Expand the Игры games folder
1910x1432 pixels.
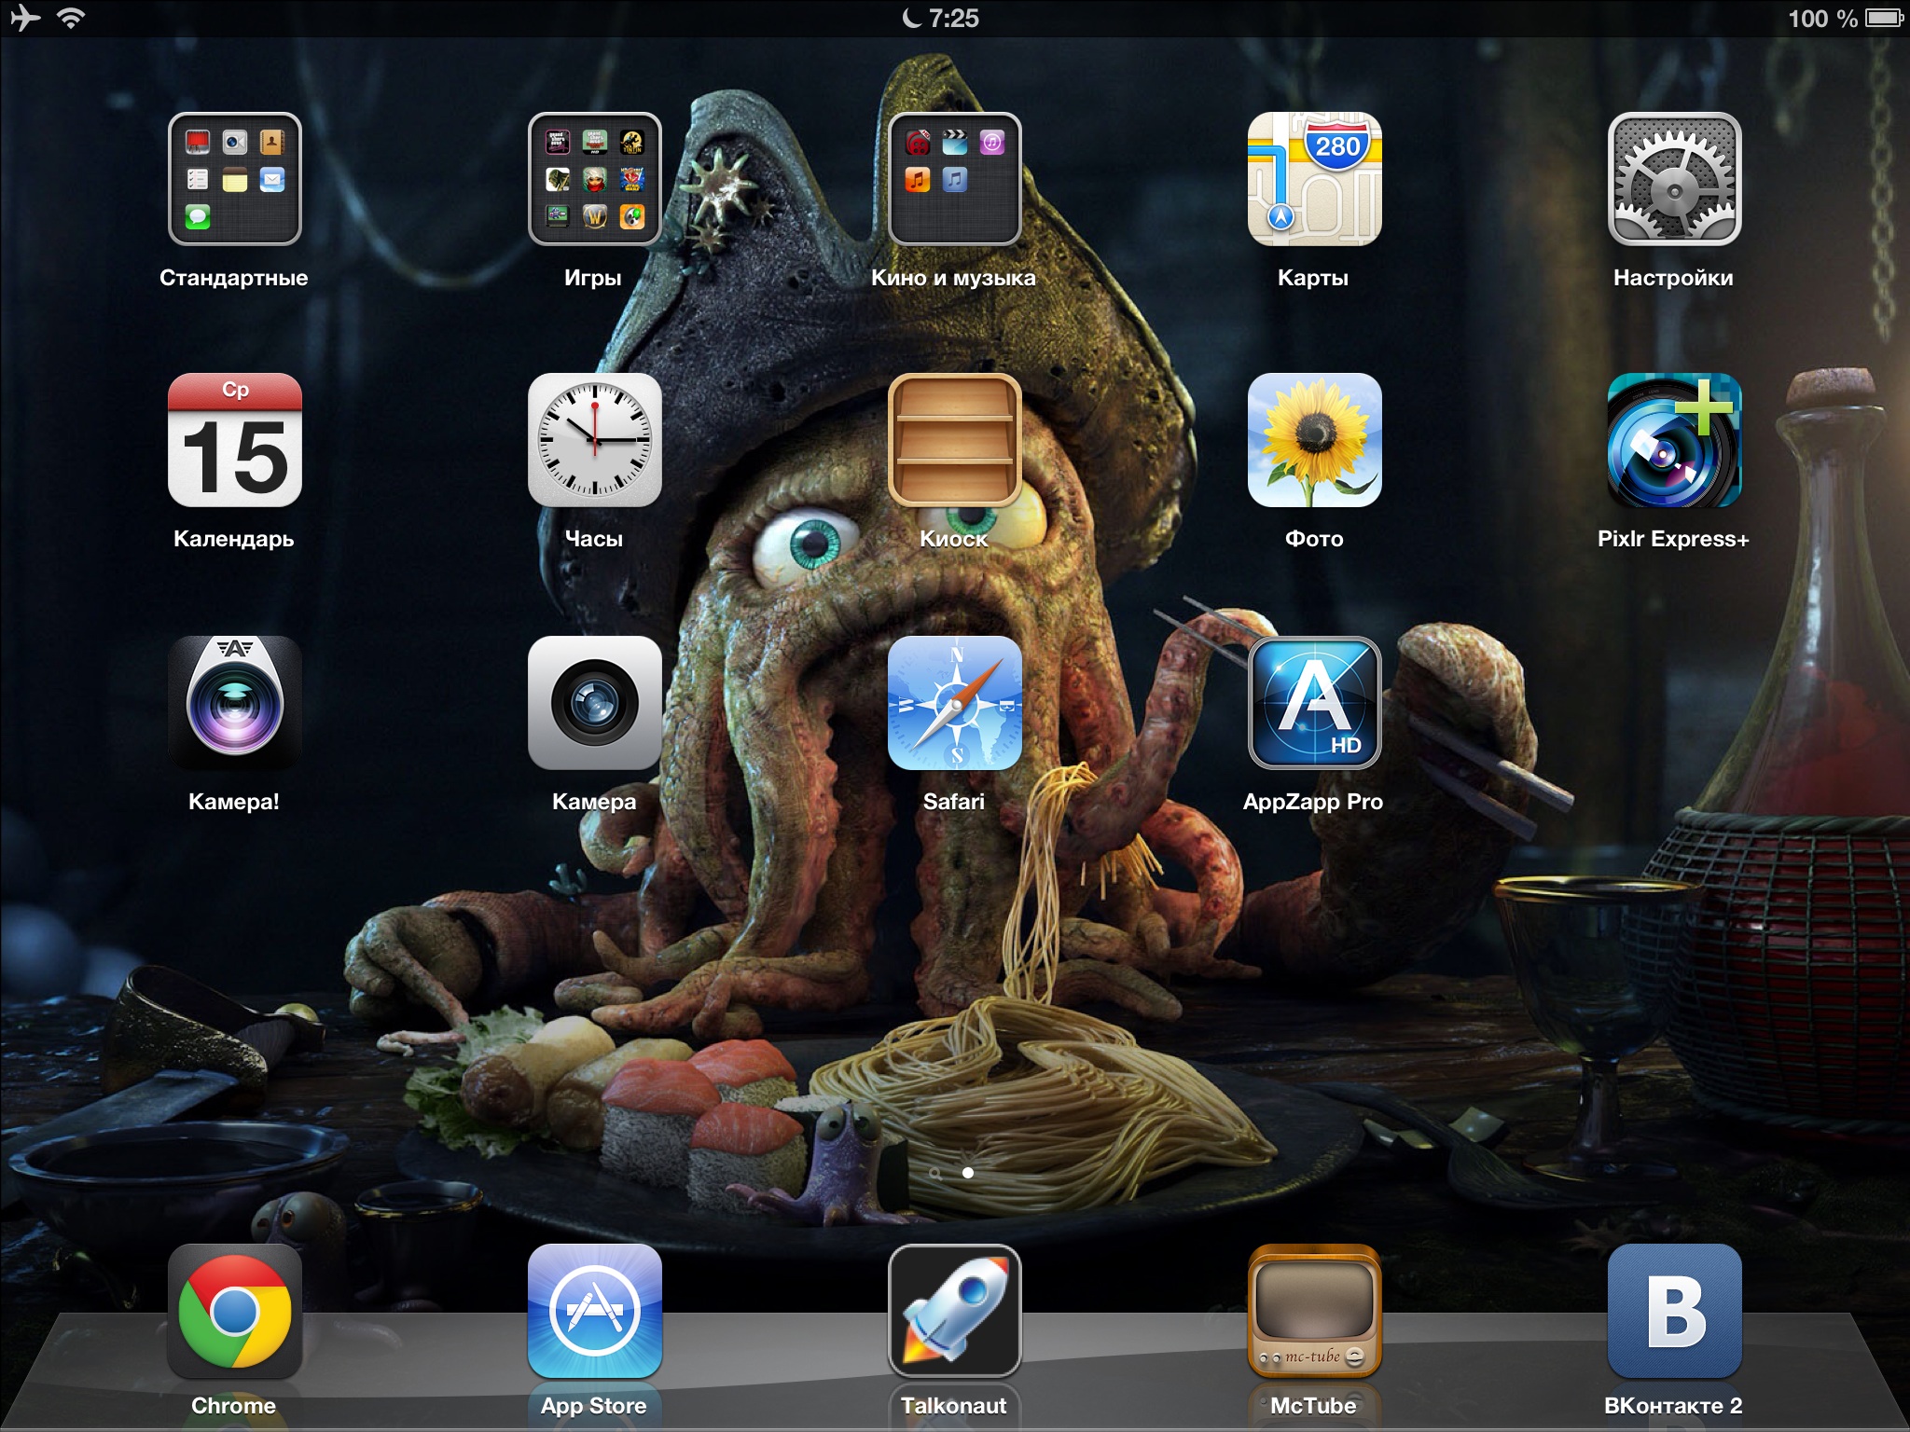pyautogui.click(x=594, y=179)
